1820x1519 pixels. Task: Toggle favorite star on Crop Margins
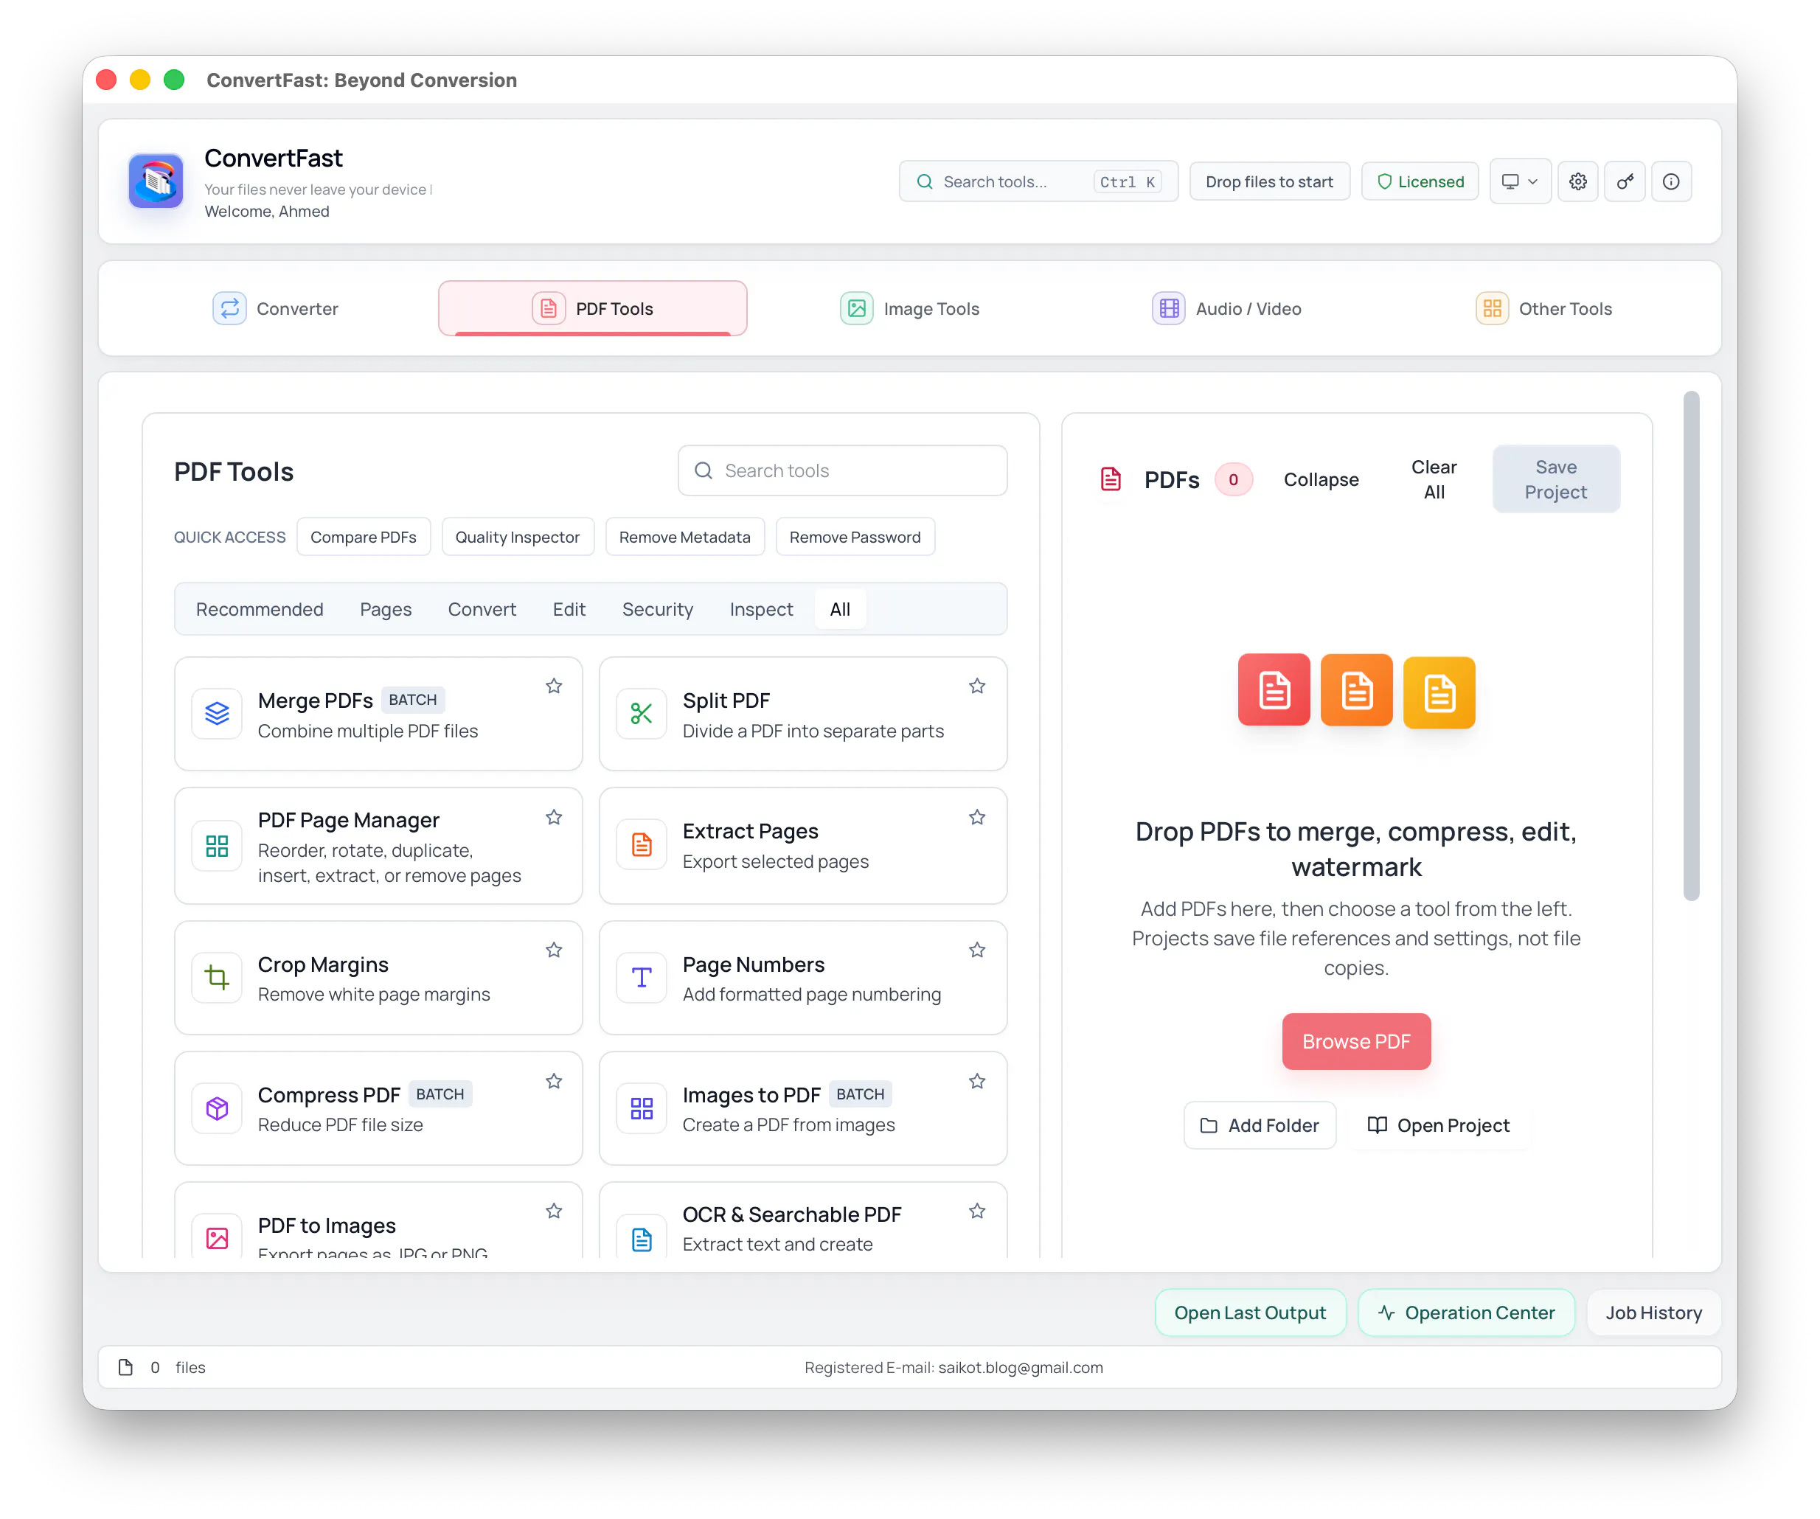(554, 950)
